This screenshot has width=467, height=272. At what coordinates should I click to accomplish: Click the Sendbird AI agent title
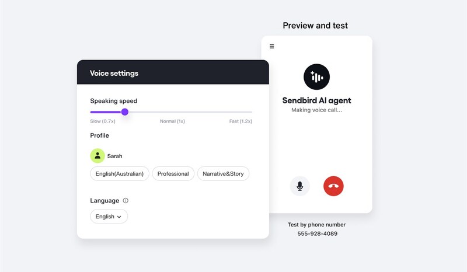click(316, 100)
